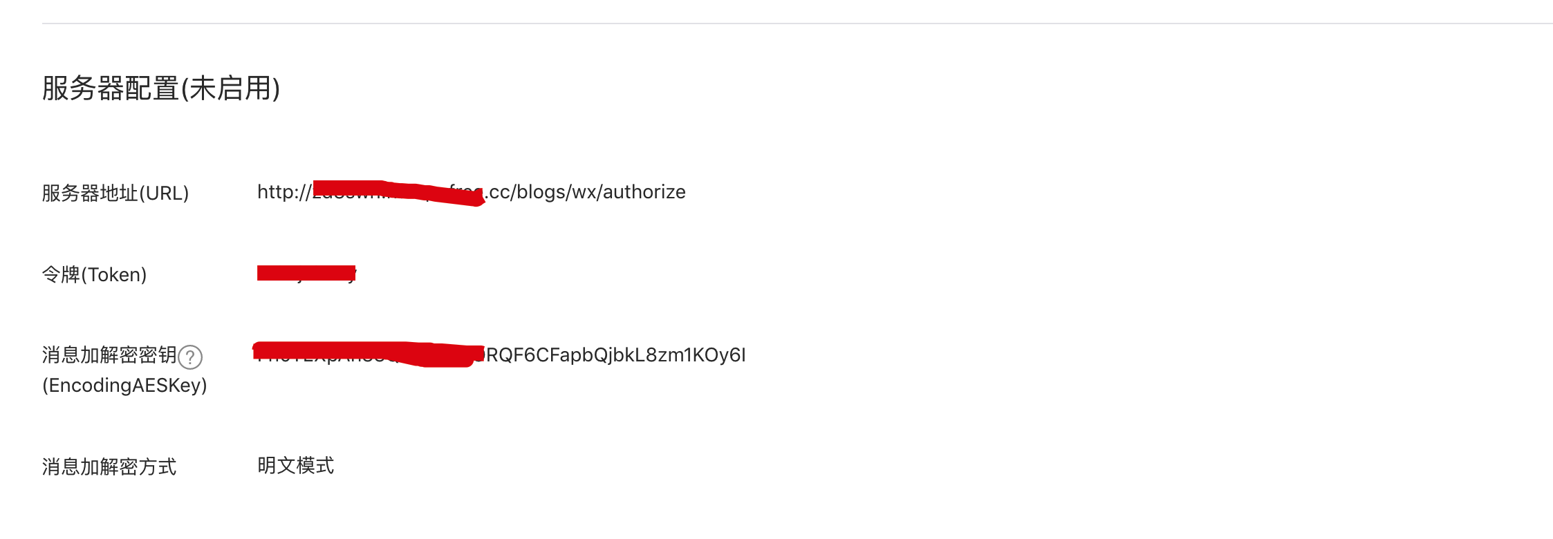The width and height of the screenshot is (1553, 539).
Task: Collapse the server configuration panel
Action: (x=160, y=88)
